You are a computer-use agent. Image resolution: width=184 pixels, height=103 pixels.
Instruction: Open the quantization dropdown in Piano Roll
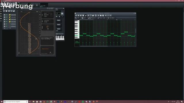tap(86, 18)
